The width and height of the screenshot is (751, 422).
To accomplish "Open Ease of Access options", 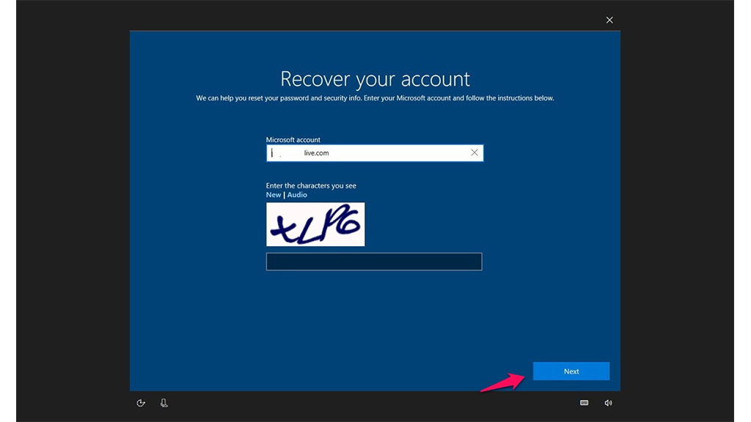I will tap(141, 403).
